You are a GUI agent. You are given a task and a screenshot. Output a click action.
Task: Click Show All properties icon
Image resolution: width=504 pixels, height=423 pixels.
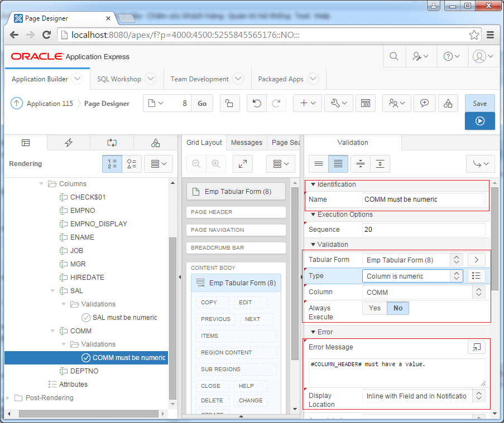point(338,164)
